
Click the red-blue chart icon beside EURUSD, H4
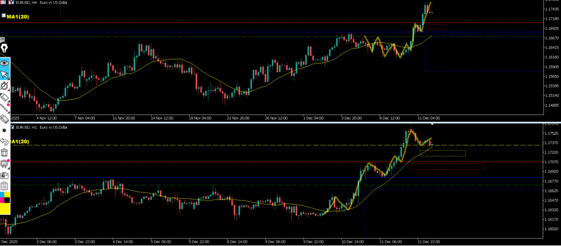coord(11,3)
